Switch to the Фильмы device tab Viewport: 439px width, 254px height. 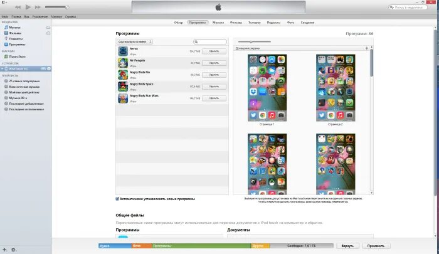point(236,23)
